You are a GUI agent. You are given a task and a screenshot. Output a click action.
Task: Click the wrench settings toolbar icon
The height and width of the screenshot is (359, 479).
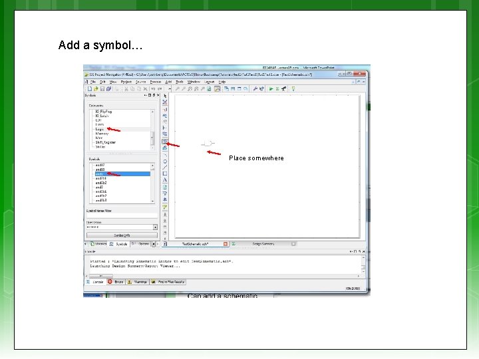coord(255,89)
